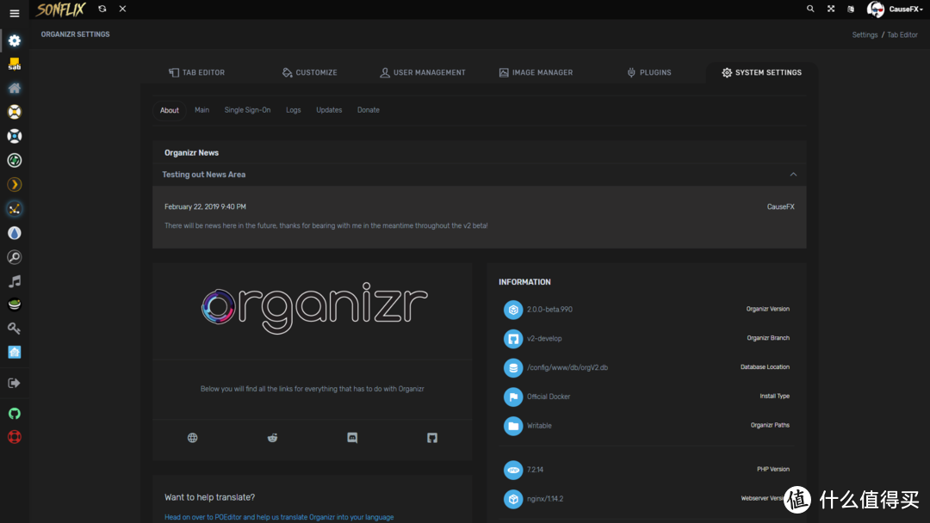Open the Discord chat link icon
Screen dimensions: 930x523
[x=352, y=438]
